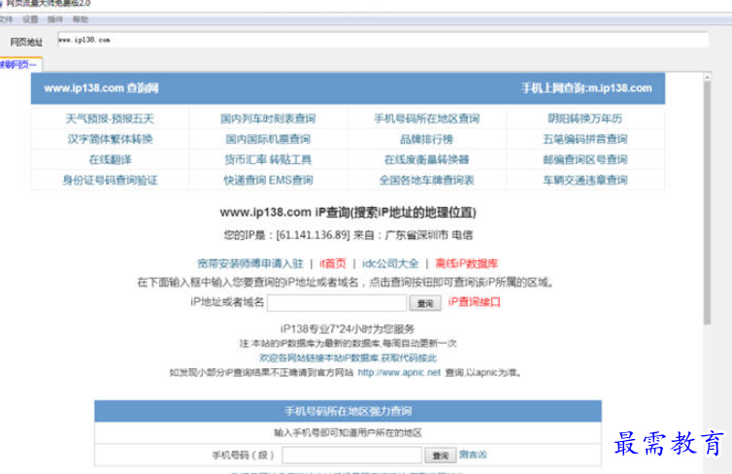
Task: Open 国内国际机票查询 link
Action: coord(268,139)
